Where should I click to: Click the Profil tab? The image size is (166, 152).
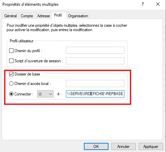point(58,15)
